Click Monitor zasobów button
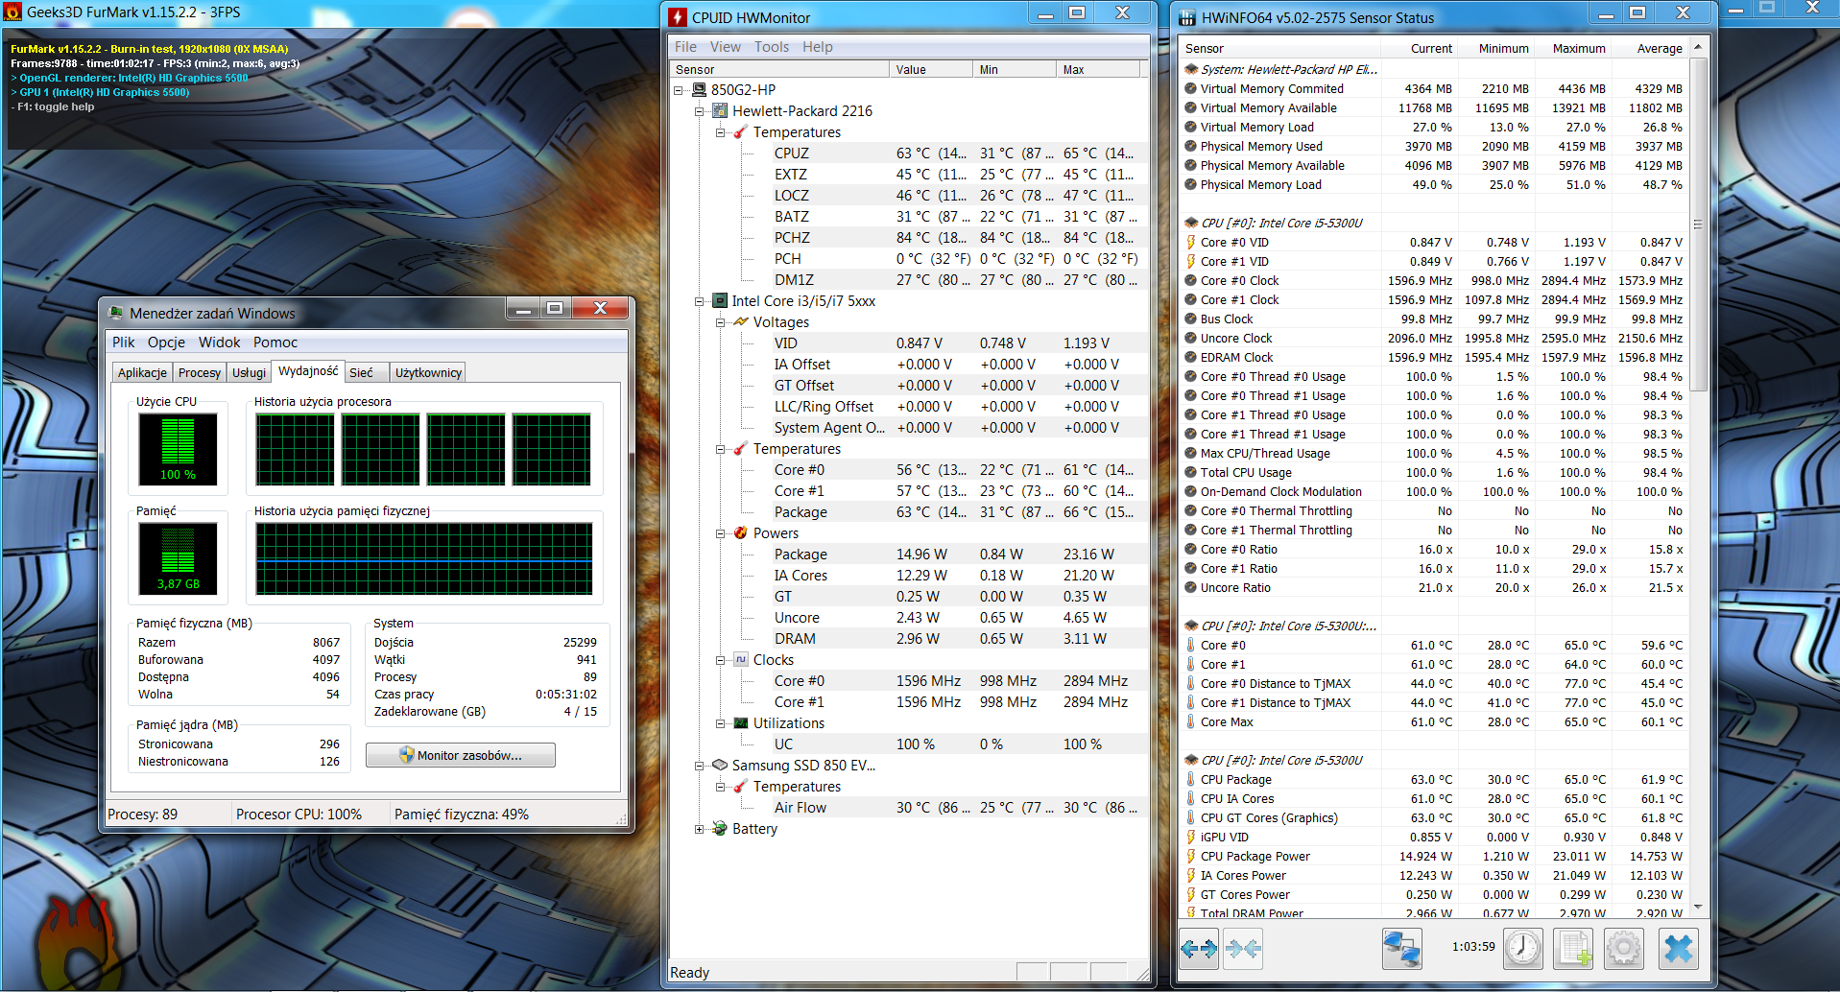1840x992 pixels. click(x=461, y=755)
